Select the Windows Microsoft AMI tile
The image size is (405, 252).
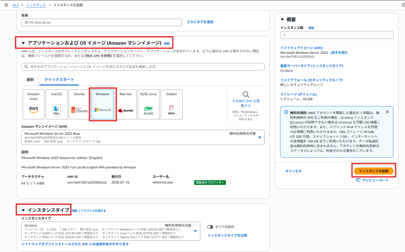tap(103, 104)
